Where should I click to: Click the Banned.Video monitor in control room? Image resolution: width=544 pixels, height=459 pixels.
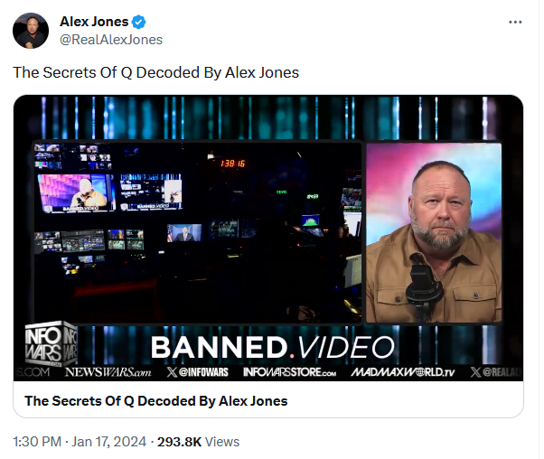[x=77, y=192]
